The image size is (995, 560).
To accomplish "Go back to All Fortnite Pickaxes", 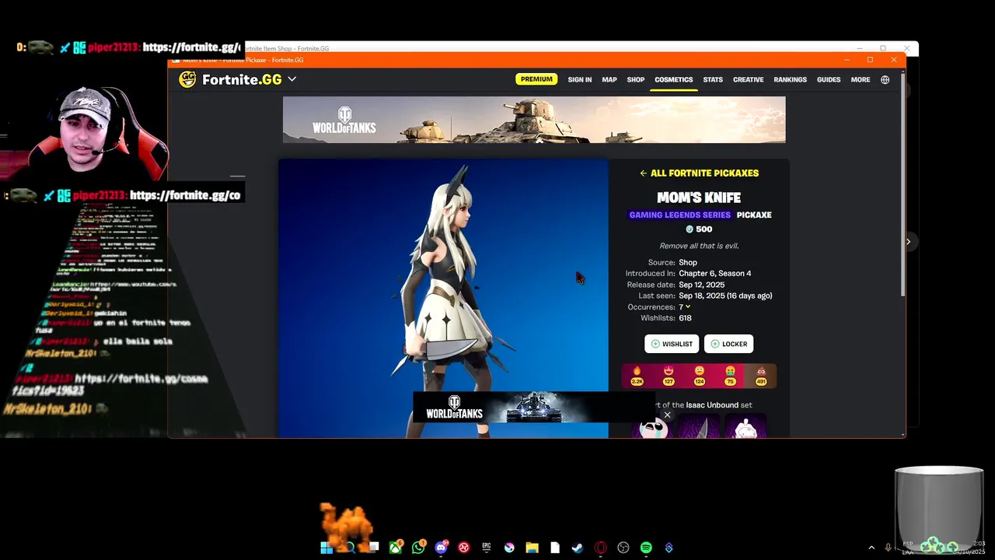I will [699, 173].
